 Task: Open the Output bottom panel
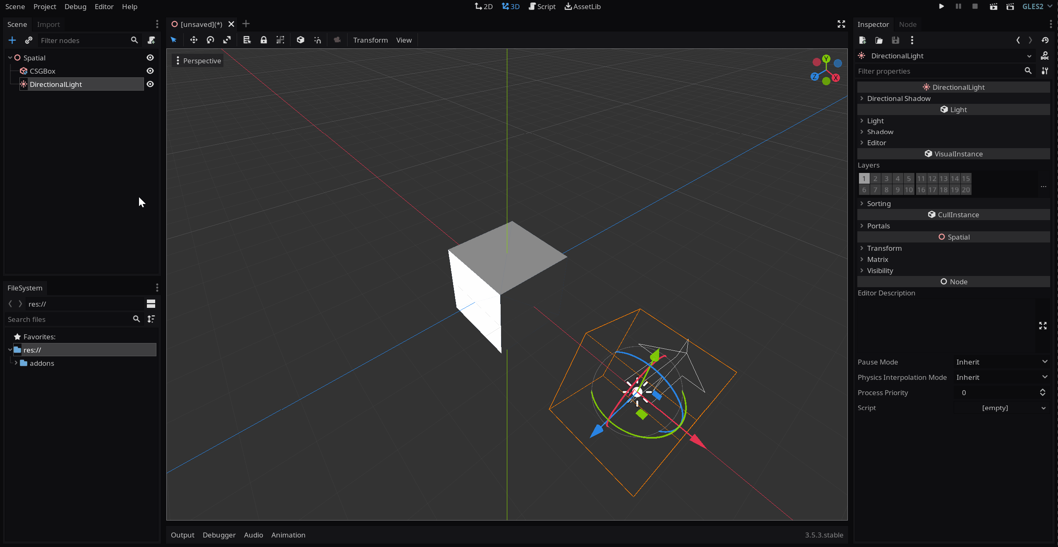[x=182, y=535]
